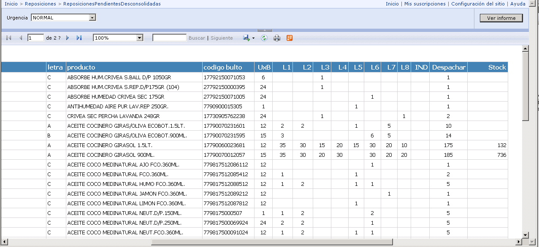This screenshot has height=247, width=539.
Task: Refresh the report with the green icon
Action: point(264,38)
